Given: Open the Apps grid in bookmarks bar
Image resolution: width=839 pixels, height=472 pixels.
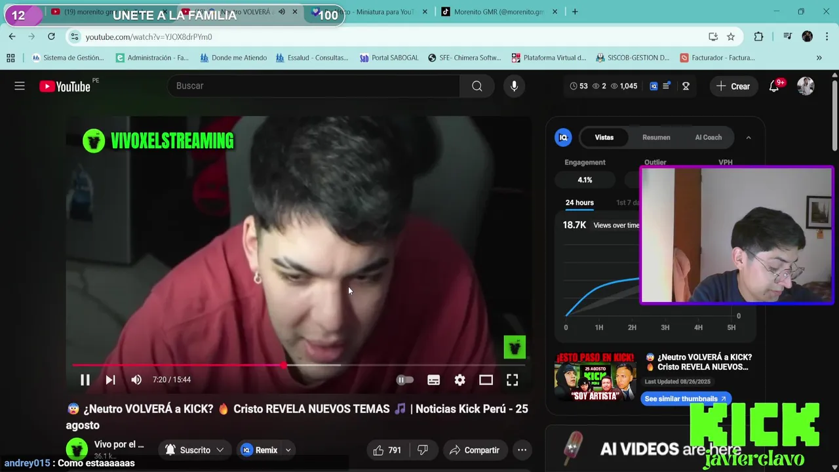Looking at the screenshot, I should click(x=10, y=58).
